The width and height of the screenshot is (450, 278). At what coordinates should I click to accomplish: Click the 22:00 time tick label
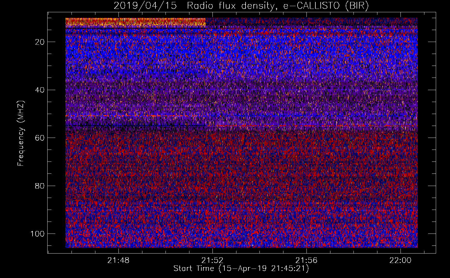coord(400,260)
